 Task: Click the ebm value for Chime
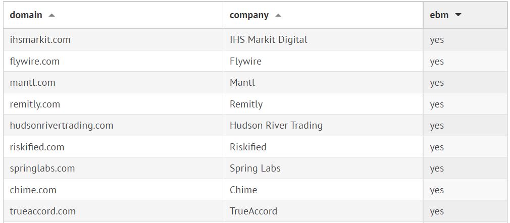click(x=437, y=190)
